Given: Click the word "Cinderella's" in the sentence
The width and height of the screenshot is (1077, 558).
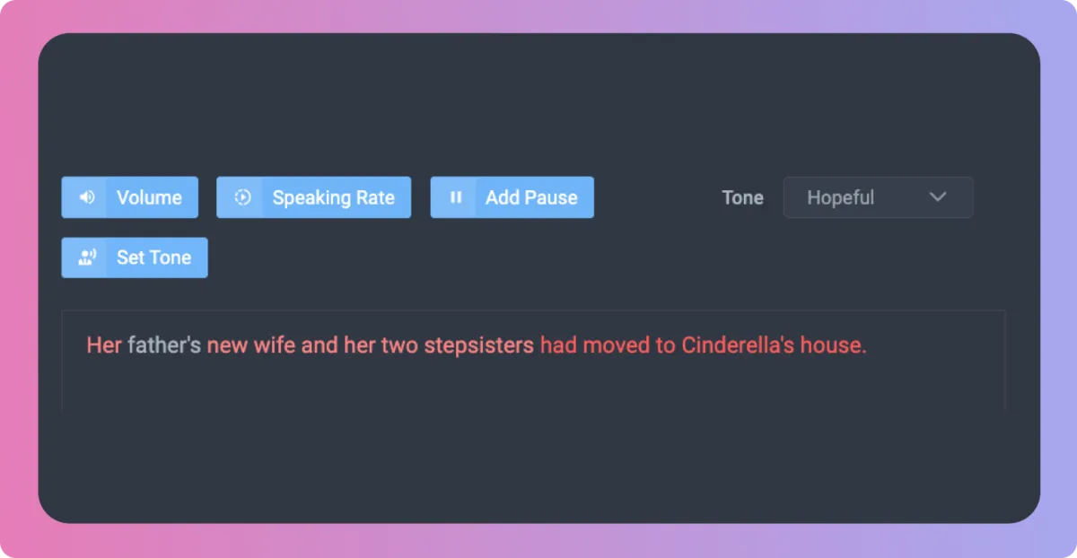Looking at the screenshot, I should [738, 345].
